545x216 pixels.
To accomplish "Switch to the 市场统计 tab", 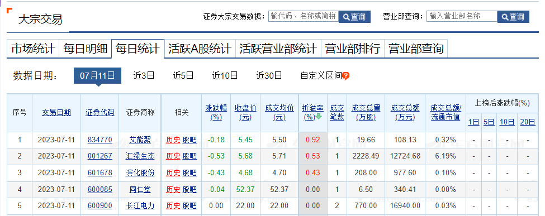I will coord(33,49).
